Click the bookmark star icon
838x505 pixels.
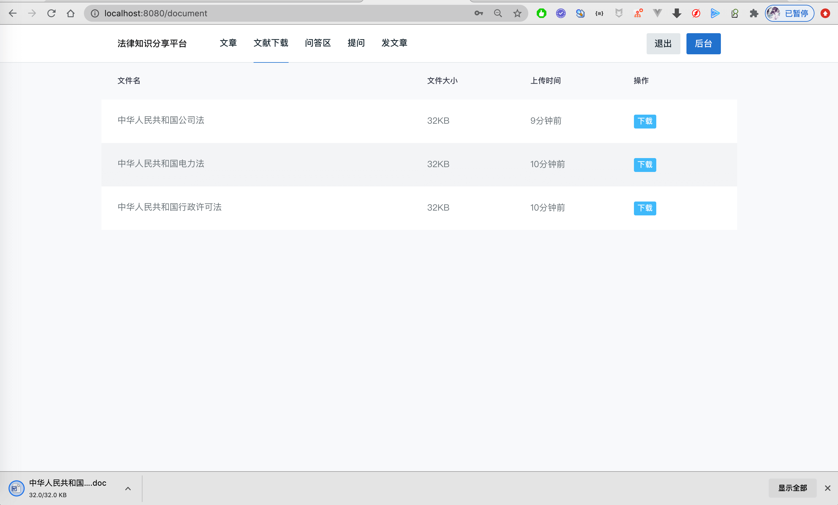click(517, 13)
